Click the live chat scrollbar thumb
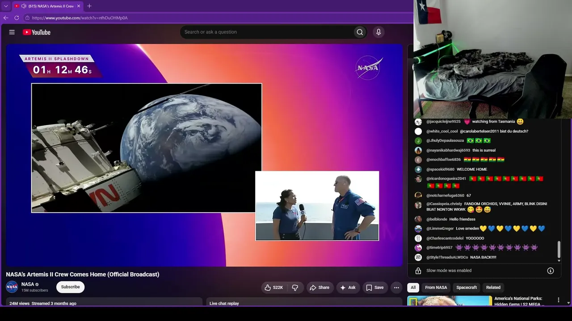 click(559, 251)
